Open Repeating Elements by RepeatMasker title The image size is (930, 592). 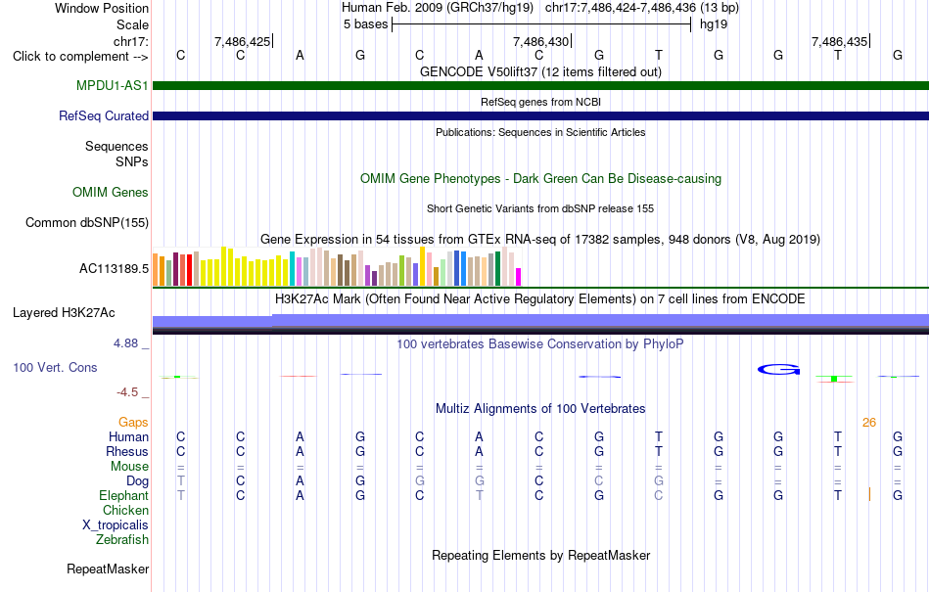540,555
